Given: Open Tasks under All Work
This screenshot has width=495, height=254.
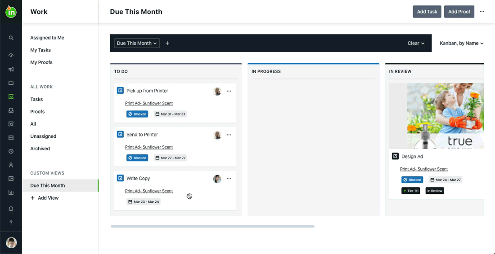Looking at the screenshot, I should (36, 99).
